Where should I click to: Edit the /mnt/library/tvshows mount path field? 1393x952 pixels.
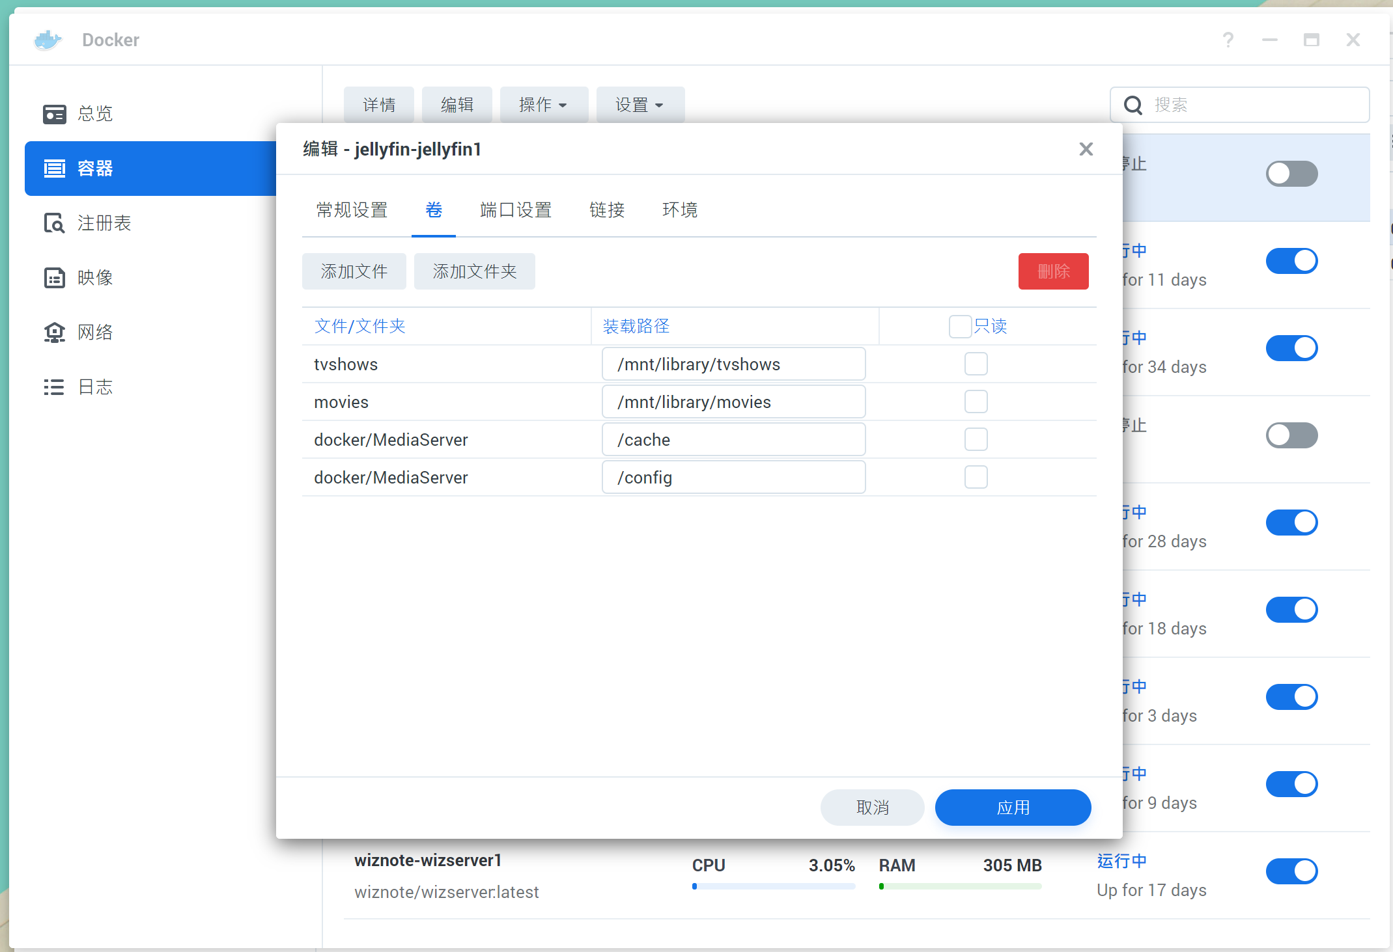(734, 364)
